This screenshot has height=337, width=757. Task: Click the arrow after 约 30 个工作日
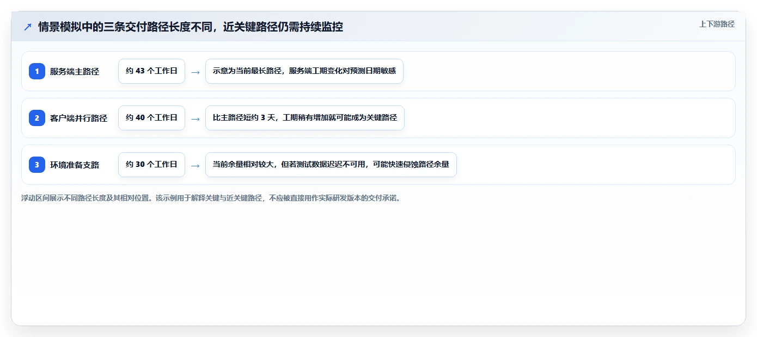coord(196,165)
